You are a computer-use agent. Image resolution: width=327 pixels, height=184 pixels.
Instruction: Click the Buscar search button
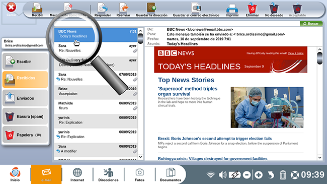click(x=311, y=24)
